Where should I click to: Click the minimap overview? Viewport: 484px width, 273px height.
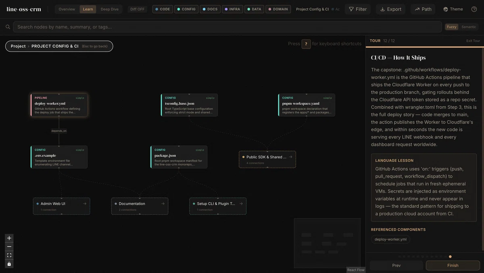327,243
